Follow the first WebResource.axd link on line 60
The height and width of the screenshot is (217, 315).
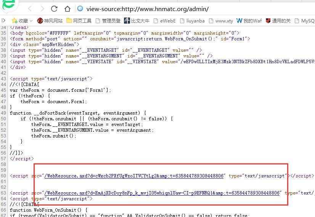coord(134,176)
